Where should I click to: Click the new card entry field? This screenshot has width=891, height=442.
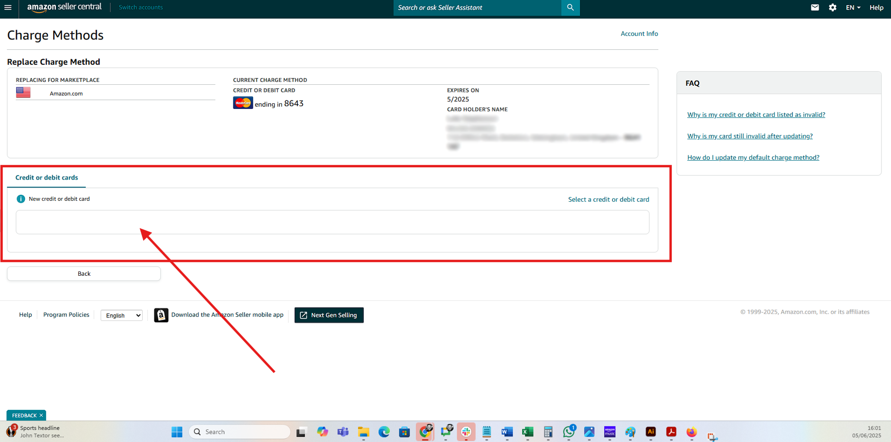[x=332, y=222]
